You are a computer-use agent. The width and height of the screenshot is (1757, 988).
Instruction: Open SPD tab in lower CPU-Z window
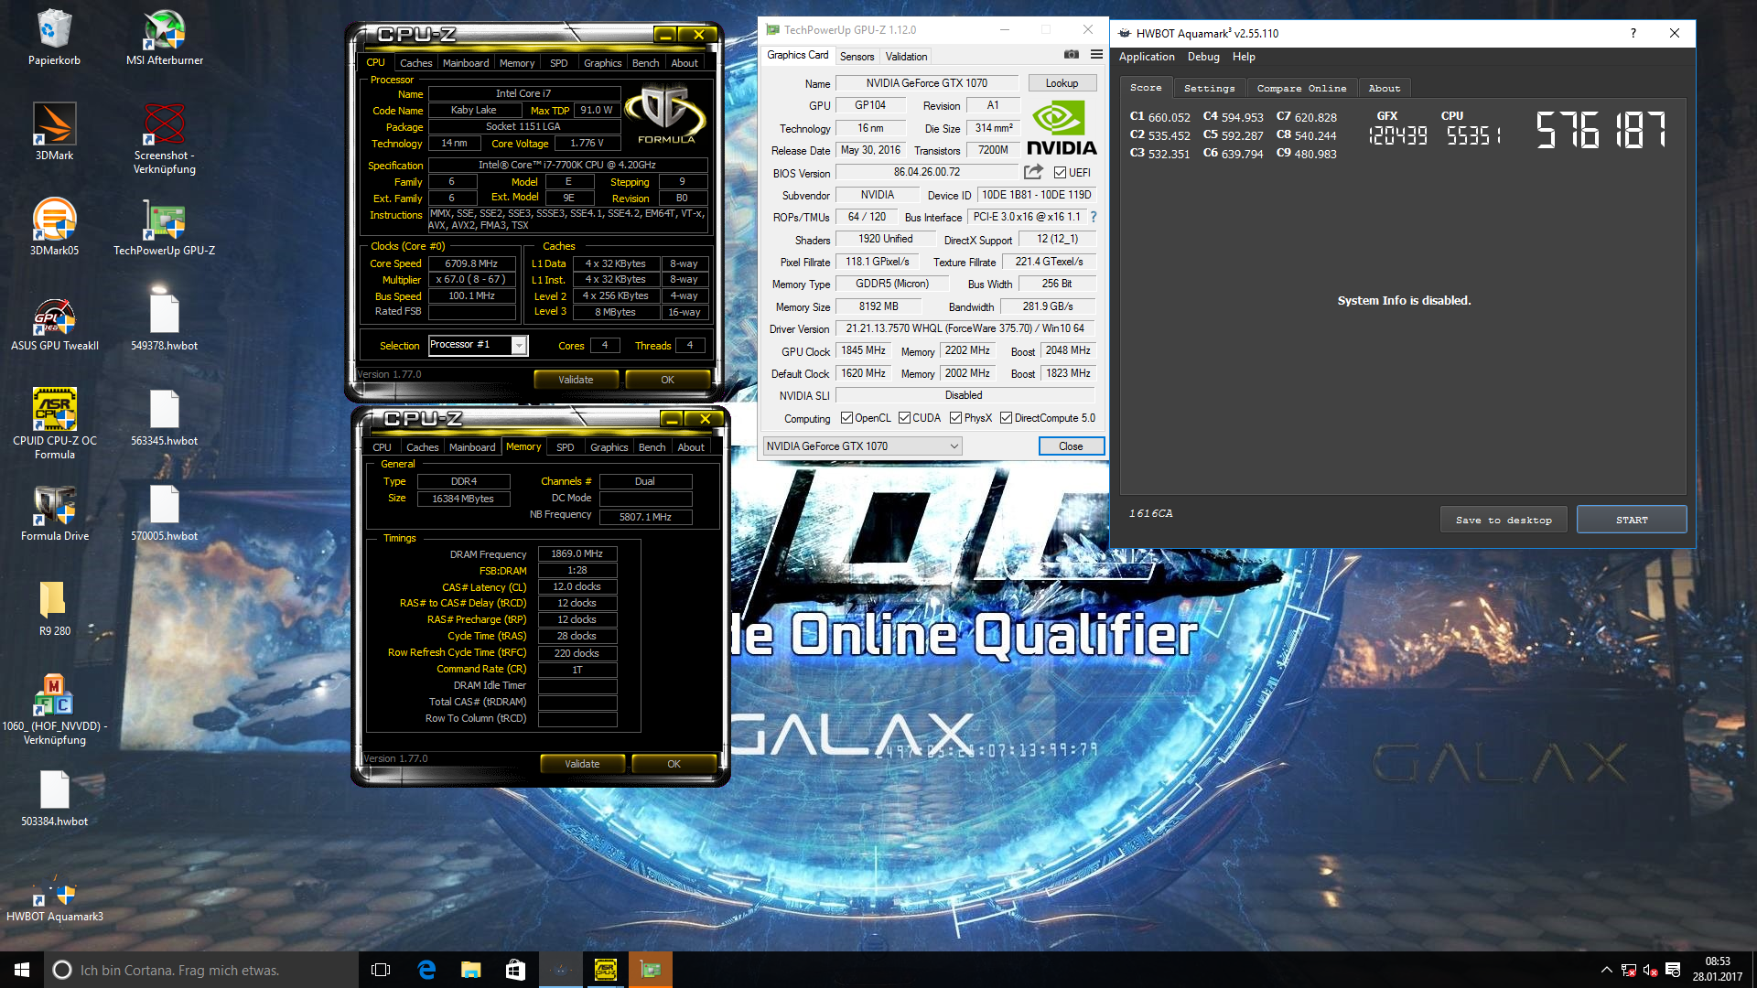click(x=566, y=447)
